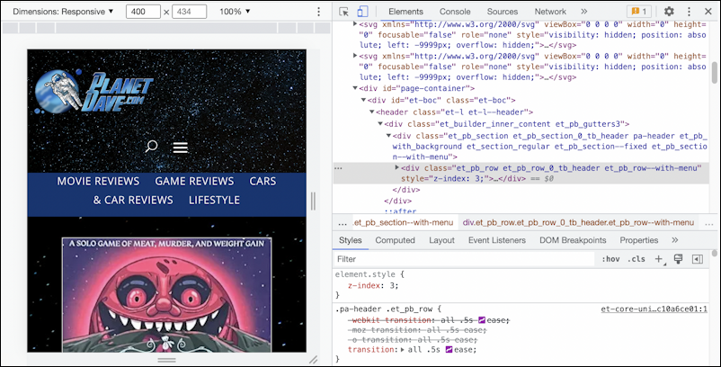Switch to the Sources tab
The image size is (721, 367).
tap(503, 12)
